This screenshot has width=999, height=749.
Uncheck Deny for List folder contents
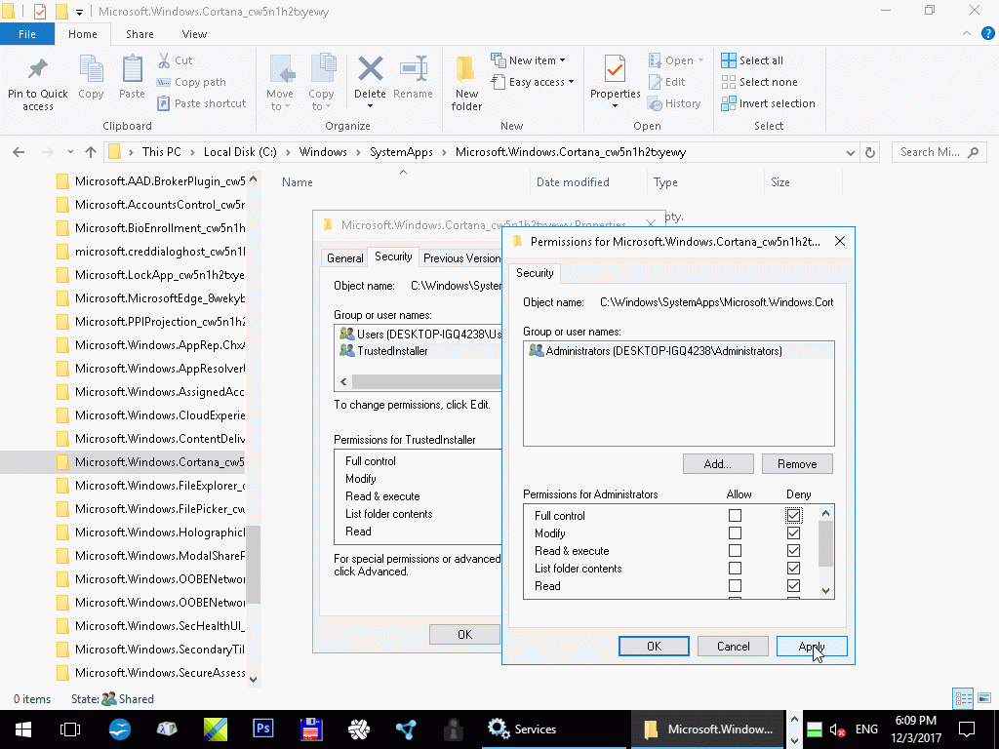(x=793, y=569)
